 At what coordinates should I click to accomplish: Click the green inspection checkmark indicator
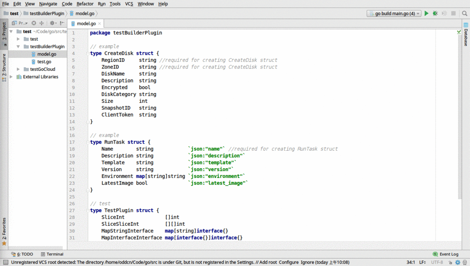coord(459,32)
